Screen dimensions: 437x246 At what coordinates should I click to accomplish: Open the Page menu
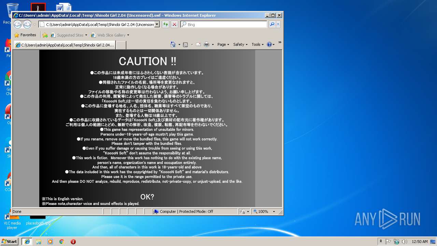(x=223, y=44)
